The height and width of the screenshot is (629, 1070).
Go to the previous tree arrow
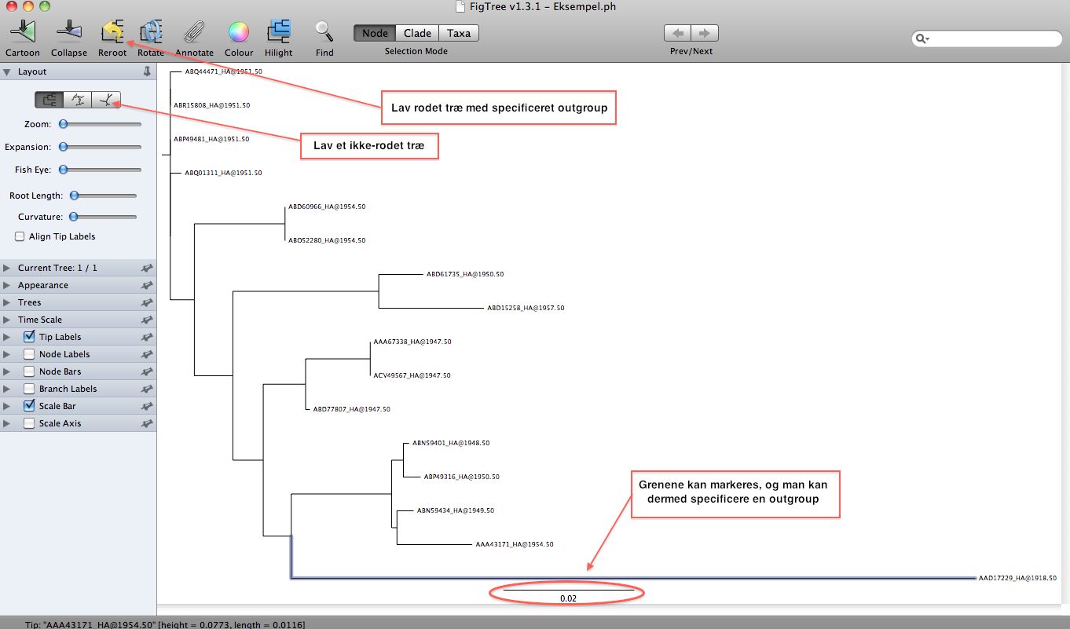click(678, 33)
